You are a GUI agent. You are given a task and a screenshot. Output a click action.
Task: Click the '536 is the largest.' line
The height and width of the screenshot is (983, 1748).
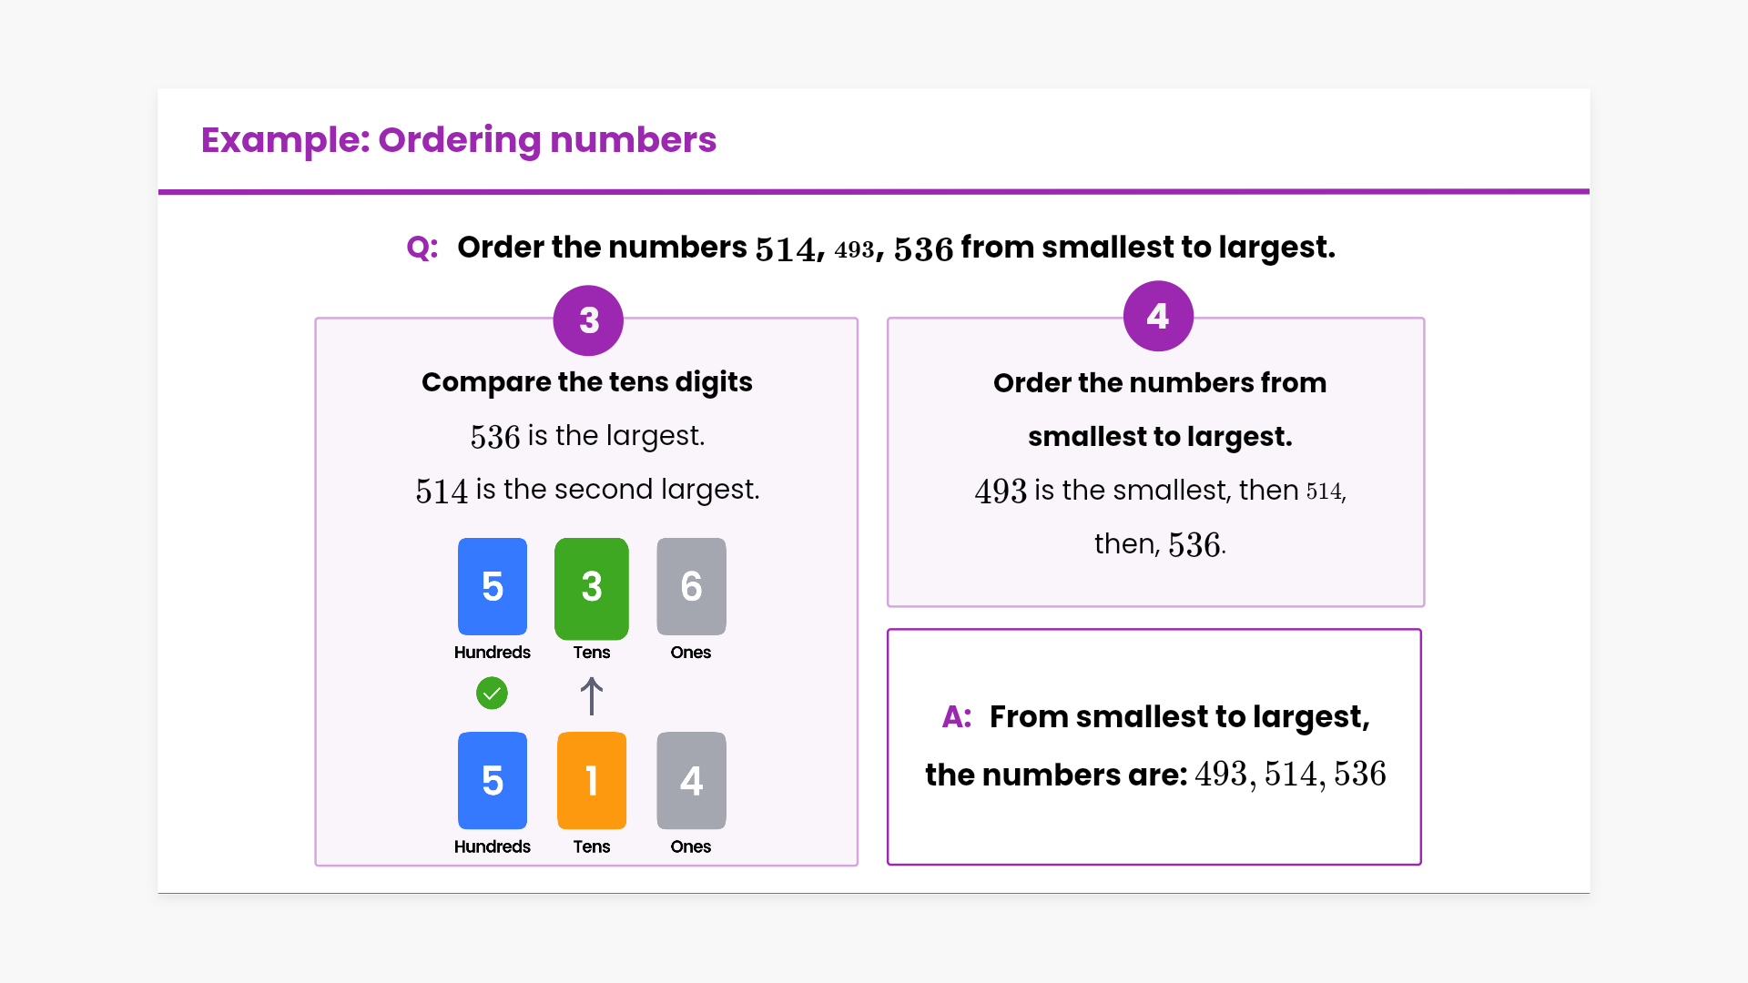pyautogui.click(x=587, y=436)
